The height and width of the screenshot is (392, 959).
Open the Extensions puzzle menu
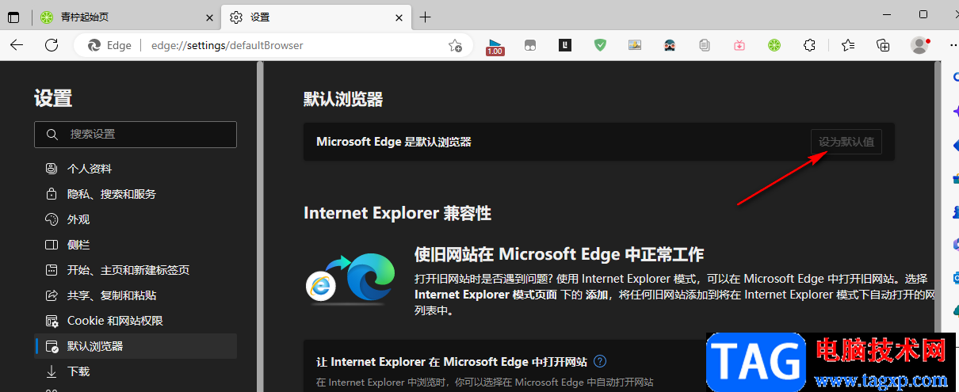(809, 46)
